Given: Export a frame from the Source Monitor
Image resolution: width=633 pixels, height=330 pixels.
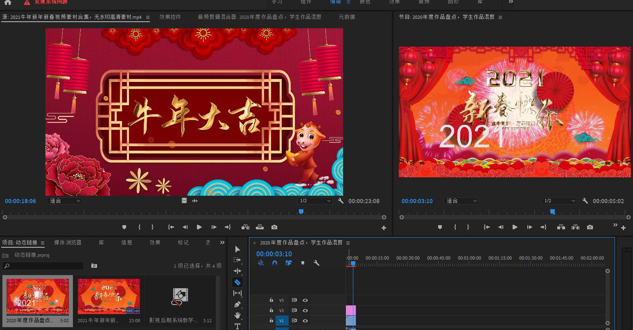Looking at the screenshot, I should coord(274,227).
